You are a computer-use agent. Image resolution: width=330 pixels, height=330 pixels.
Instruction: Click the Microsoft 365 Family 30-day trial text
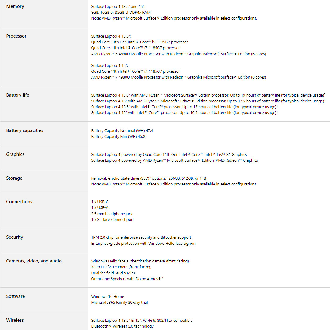pos(119,302)
